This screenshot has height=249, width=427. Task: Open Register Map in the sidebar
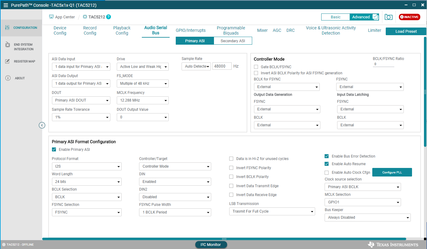[x=21, y=61]
